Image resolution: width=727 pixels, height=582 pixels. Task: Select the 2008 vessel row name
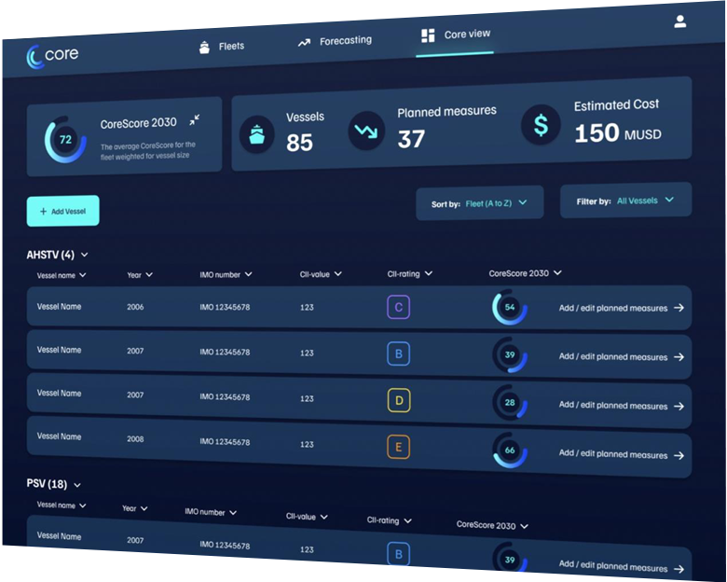[x=59, y=436]
